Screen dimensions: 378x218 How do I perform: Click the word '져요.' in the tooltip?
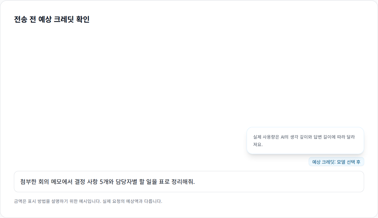pyautogui.click(x=258, y=144)
